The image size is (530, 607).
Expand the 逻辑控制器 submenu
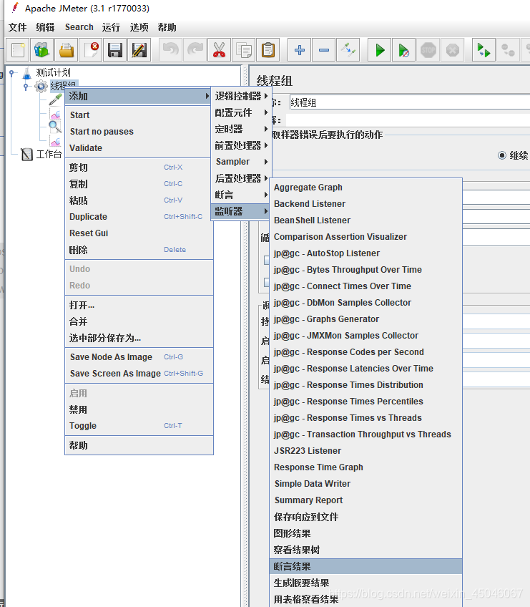point(242,96)
